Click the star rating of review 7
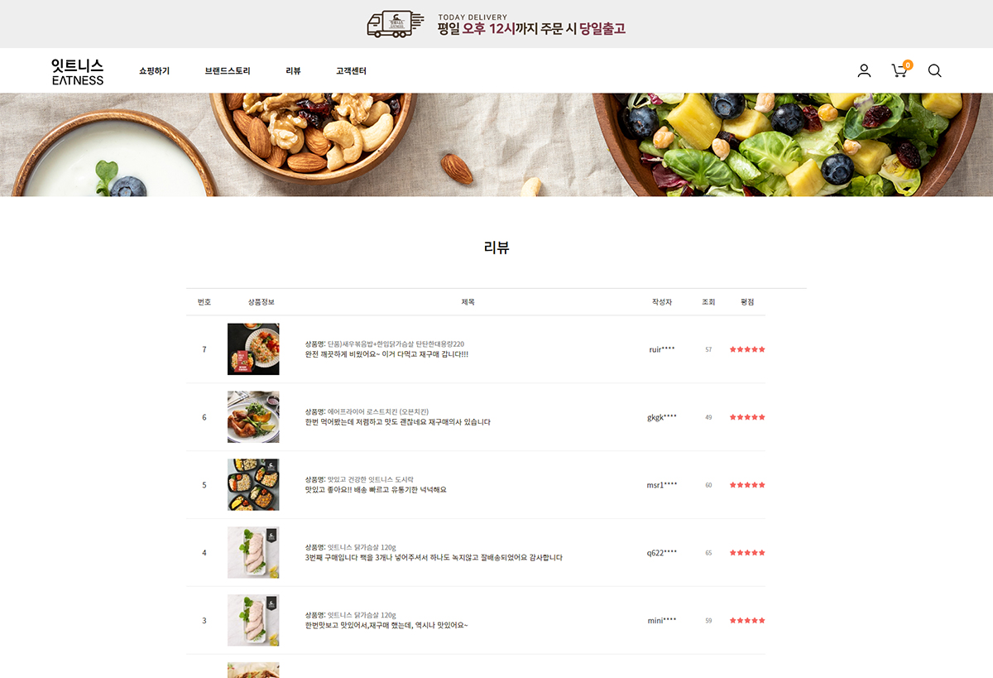The width and height of the screenshot is (993, 678). pyautogui.click(x=747, y=349)
